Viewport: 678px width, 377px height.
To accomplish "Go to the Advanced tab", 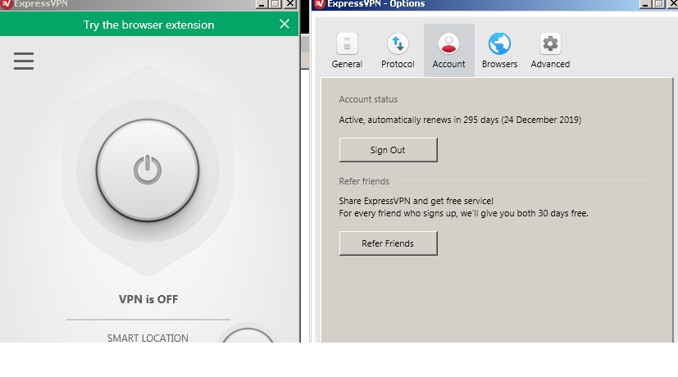I will 550,51.
